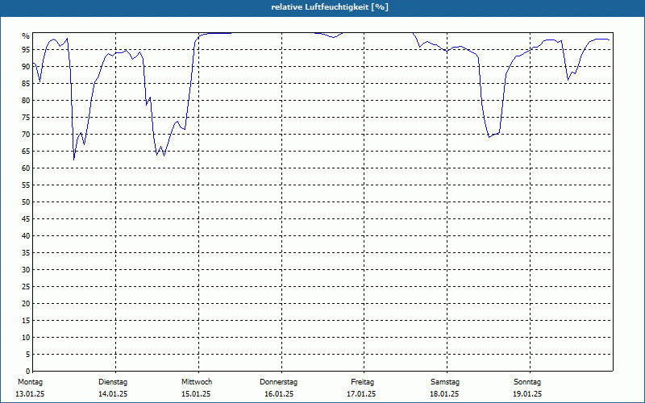Click the 25 value on the y-axis
This screenshot has height=403, width=645.
click(26, 287)
